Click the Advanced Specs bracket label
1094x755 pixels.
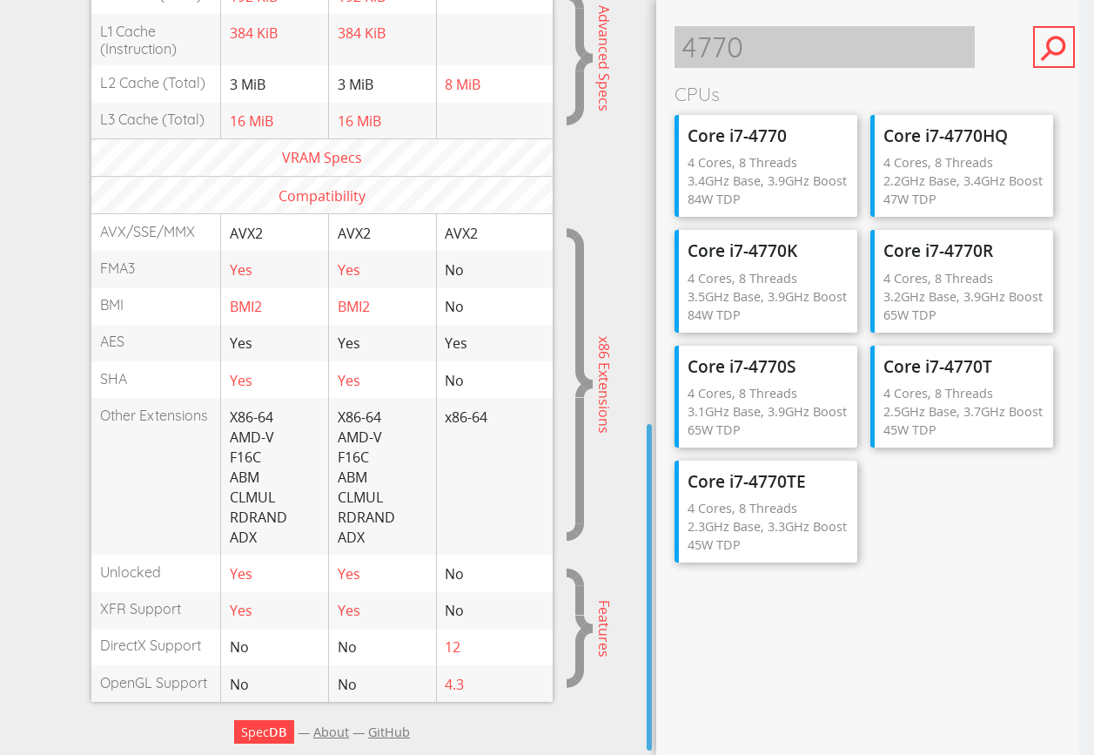point(603,57)
